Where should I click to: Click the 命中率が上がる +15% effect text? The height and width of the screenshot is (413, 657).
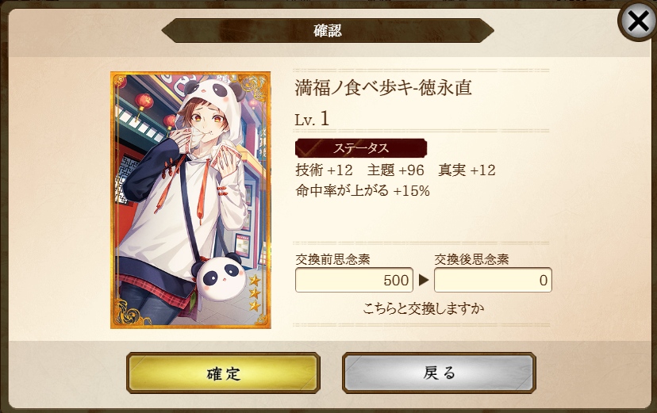[x=363, y=191]
